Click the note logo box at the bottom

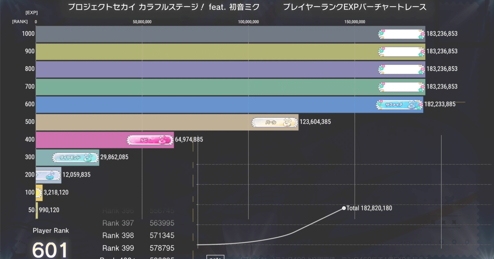pyautogui.click(x=216, y=257)
